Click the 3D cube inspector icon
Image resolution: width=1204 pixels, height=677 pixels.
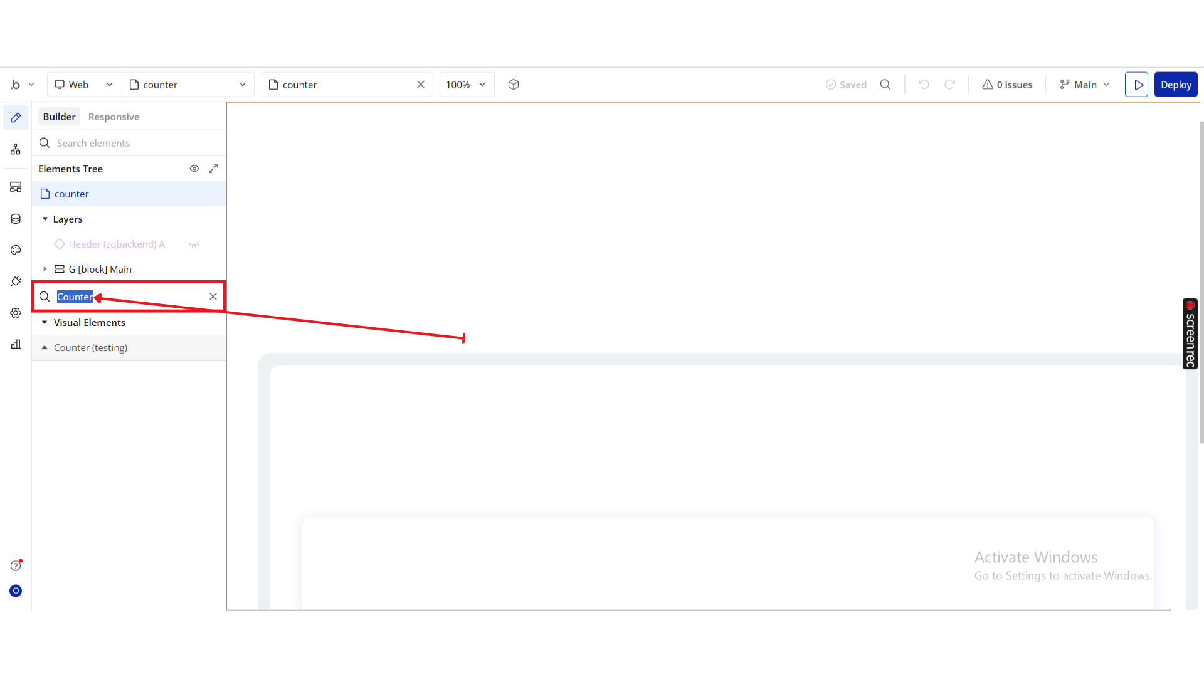pyautogui.click(x=514, y=85)
